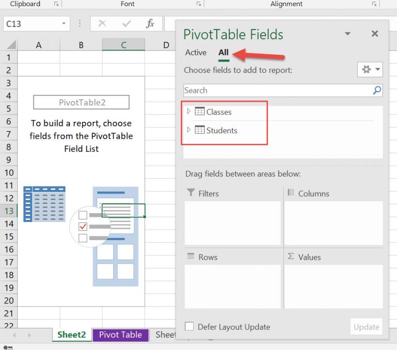This screenshot has width=397, height=350.
Task: Switch to the Active tab
Action: point(196,53)
